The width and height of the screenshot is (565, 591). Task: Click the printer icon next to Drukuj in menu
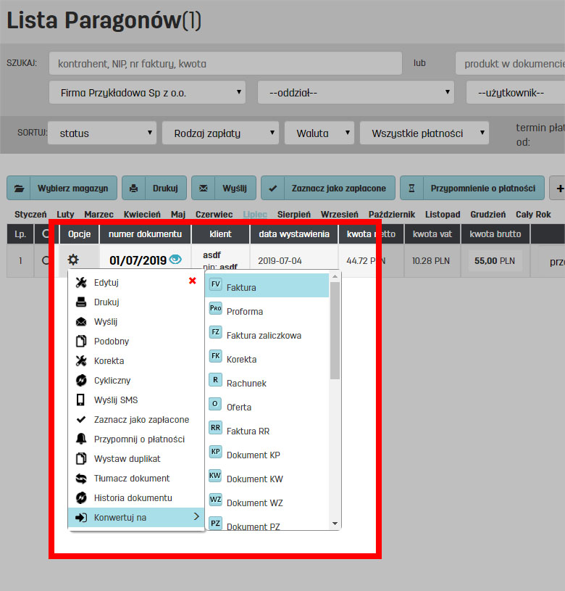click(81, 302)
